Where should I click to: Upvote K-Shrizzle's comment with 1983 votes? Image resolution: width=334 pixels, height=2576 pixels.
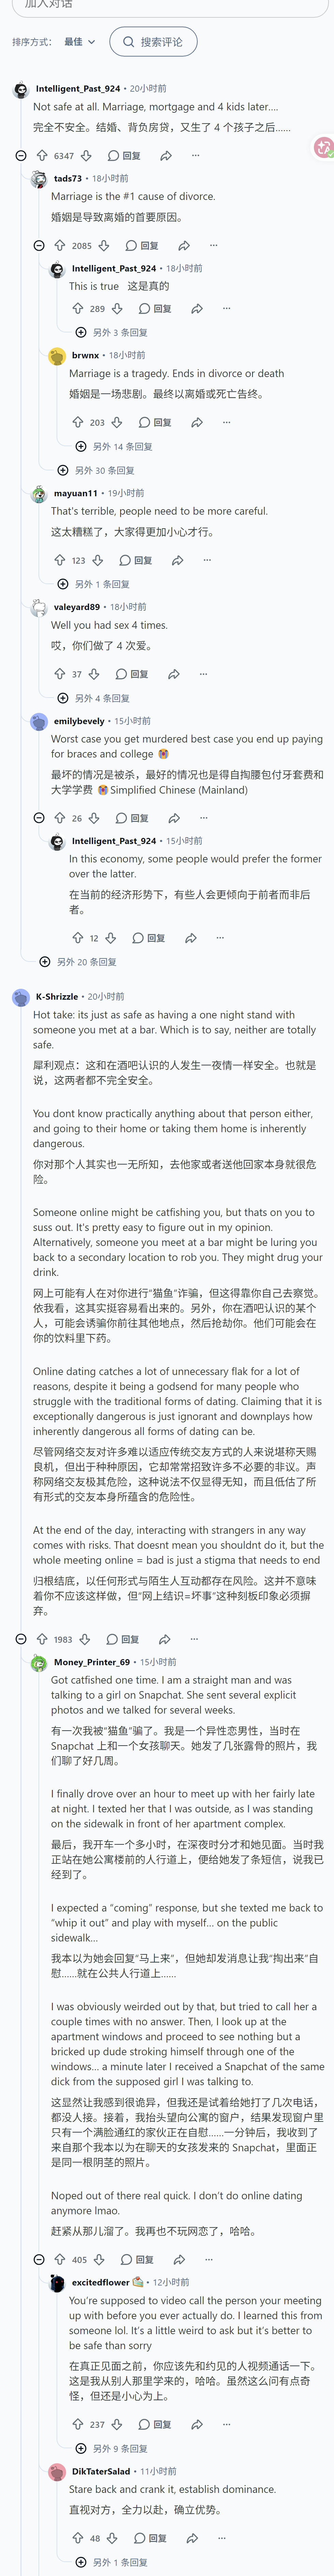pyautogui.click(x=42, y=1639)
